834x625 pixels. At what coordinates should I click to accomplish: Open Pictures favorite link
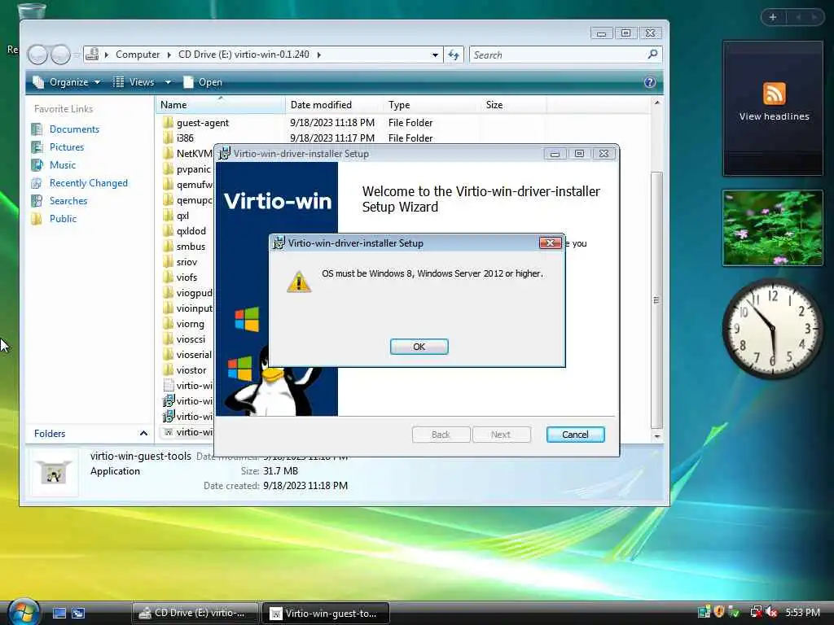click(x=67, y=147)
